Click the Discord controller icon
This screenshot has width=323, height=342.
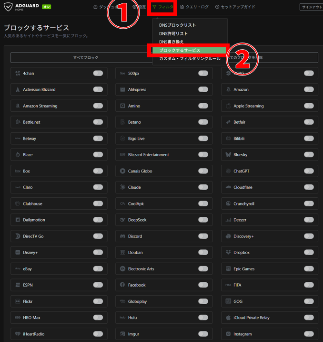coord(123,236)
